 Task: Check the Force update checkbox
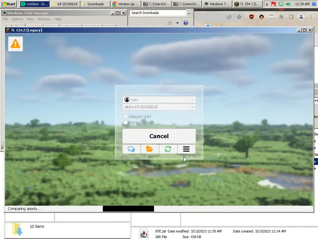(x=125, y=122)
